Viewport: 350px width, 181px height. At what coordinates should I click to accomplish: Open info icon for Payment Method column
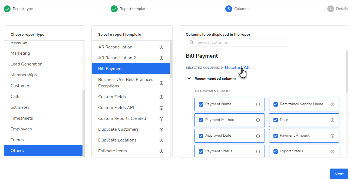258,120
